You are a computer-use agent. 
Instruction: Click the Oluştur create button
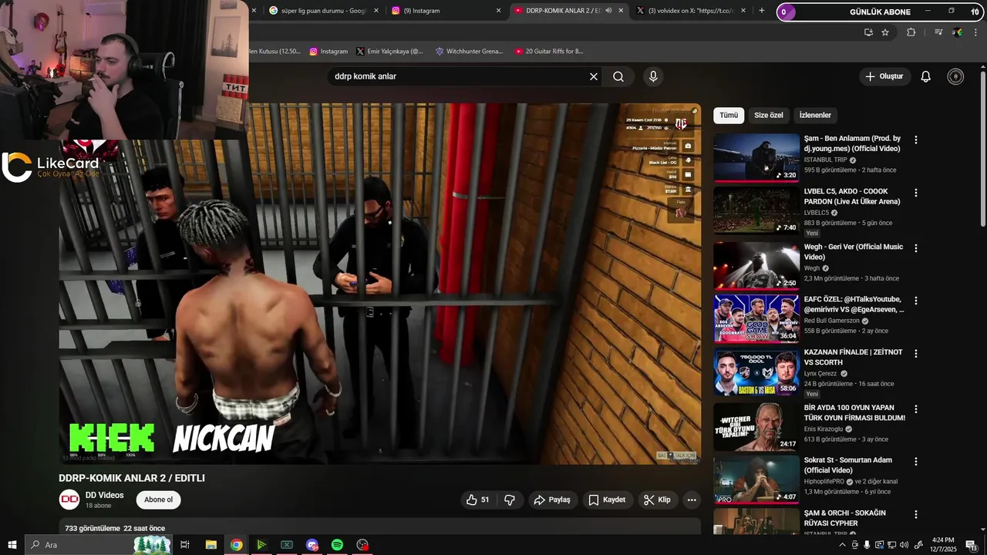tap(884, 76)
